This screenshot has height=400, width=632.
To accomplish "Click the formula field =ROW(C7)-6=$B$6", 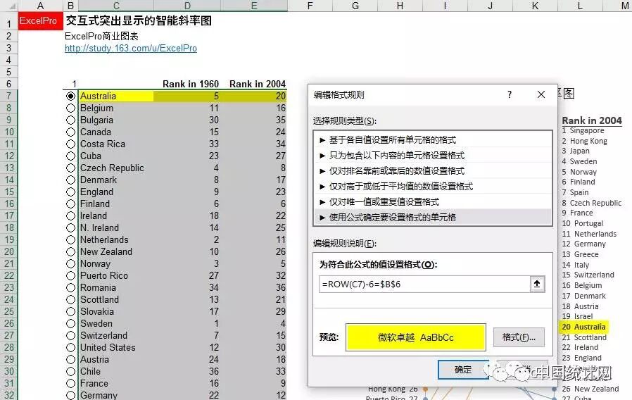I will click(424, 284).
